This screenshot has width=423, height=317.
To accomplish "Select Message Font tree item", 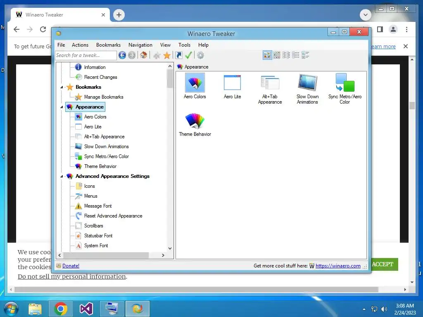I will click(x=97, y=206).
